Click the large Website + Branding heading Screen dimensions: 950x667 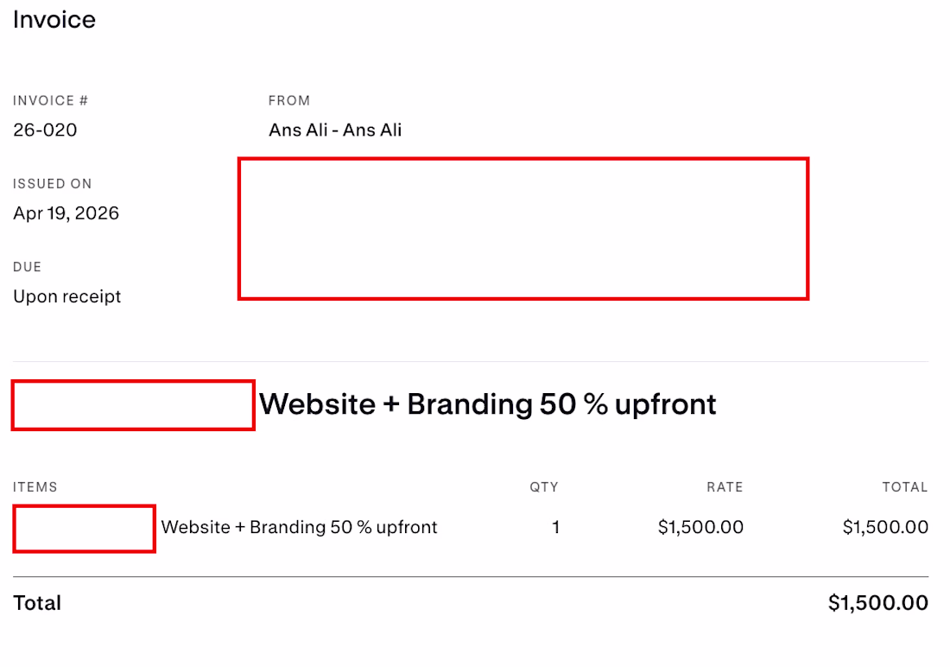[488, 403]
